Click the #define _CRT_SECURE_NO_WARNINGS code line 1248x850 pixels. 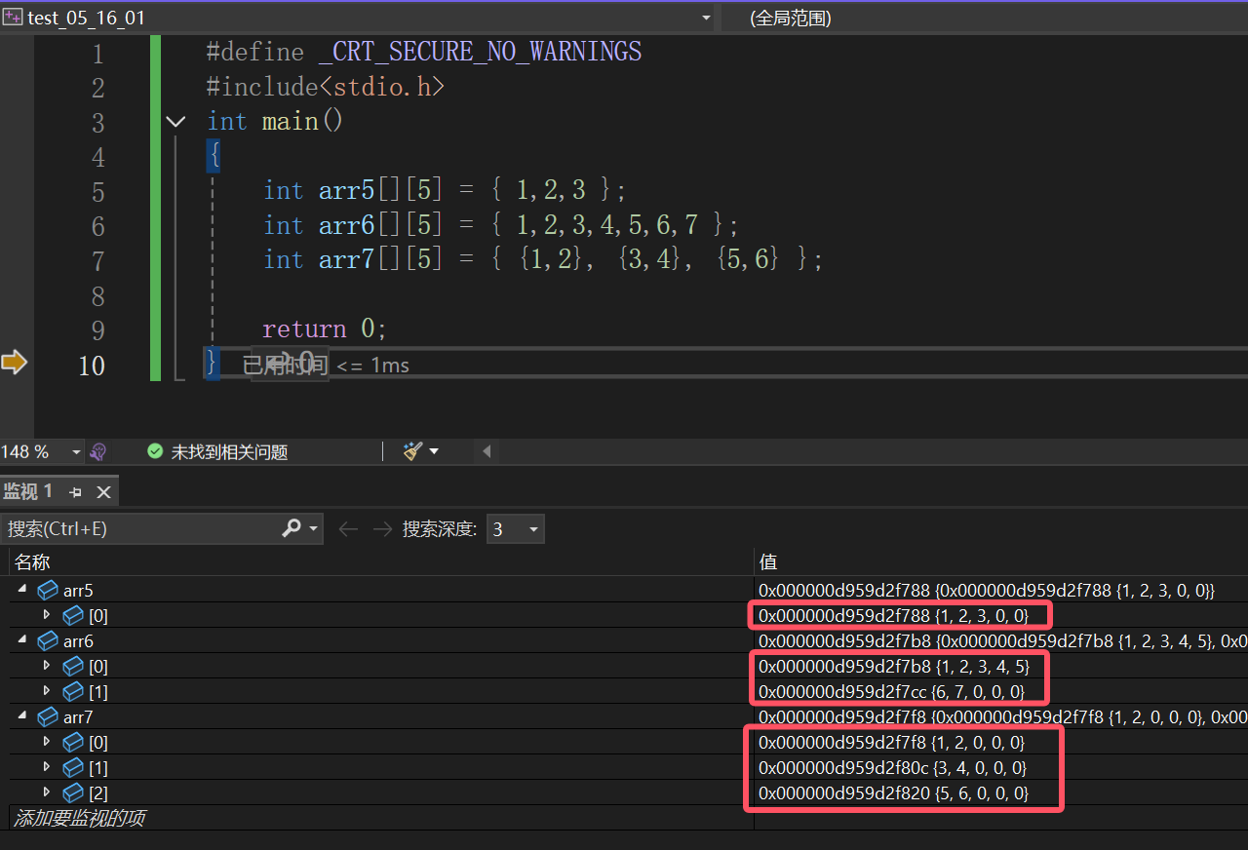(x=424, y=52)
